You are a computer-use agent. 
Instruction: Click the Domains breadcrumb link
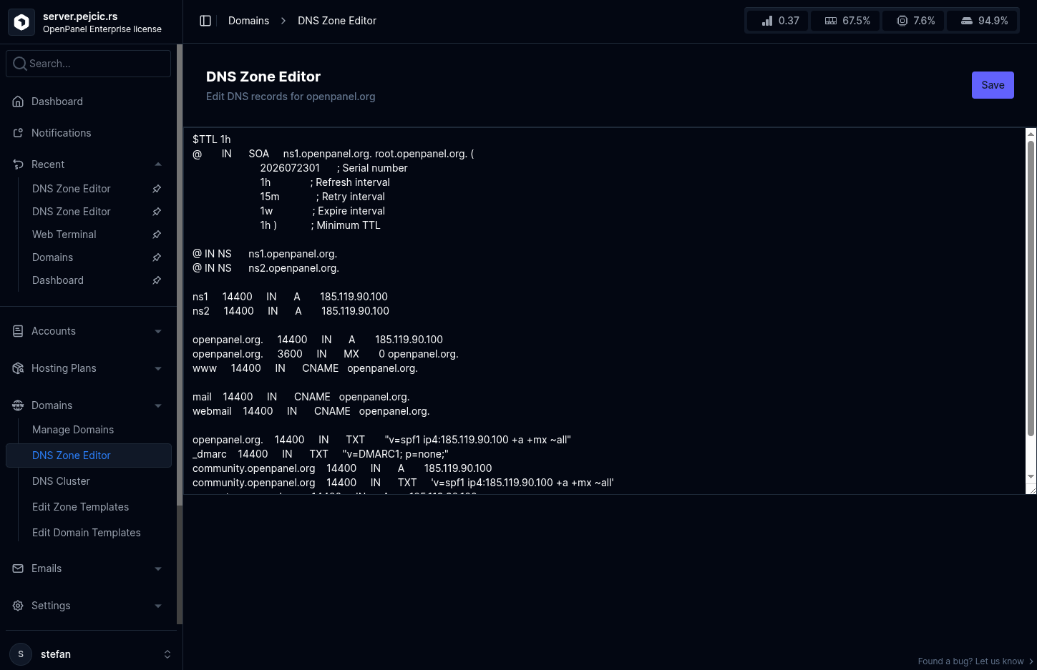[249, 21]
